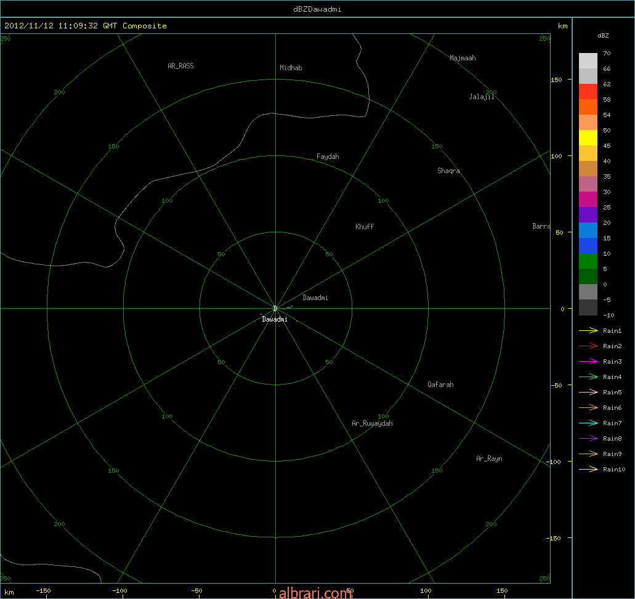Click the Midhab city label

(x=291, y=68)
